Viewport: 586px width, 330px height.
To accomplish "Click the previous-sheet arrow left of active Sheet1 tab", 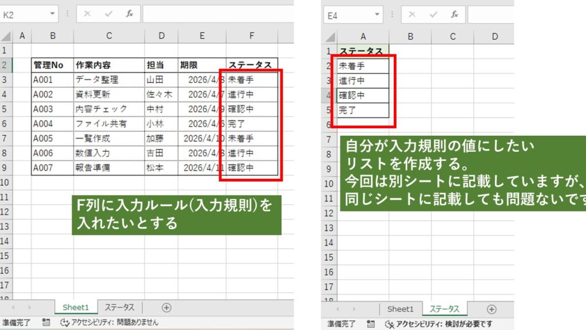I will 14,308.
